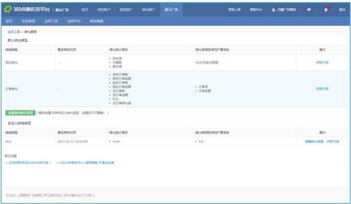Image resolution: width=351 pixels, height=204 pixels.
Task: Click 获取代码 for the test row
Action: [x=333, y=141]
